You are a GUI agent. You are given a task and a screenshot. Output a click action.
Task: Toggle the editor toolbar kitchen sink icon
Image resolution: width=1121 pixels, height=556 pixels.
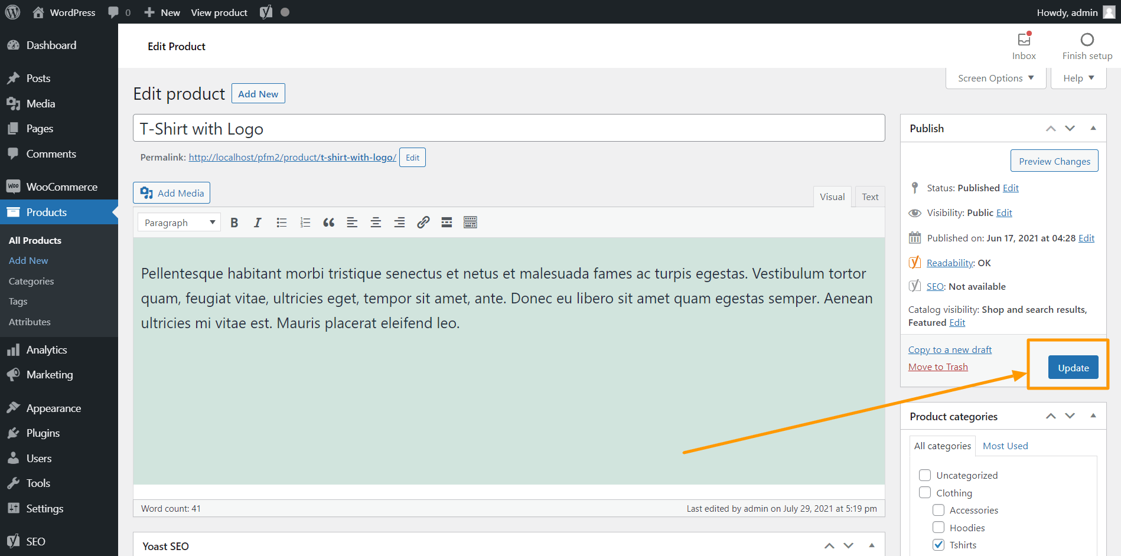[470, 223]
